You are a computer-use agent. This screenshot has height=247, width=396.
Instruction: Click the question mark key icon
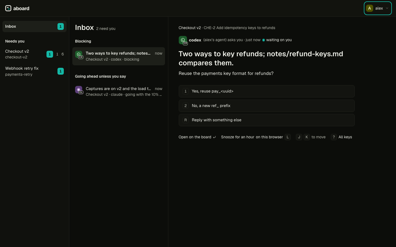click(334, 137)
